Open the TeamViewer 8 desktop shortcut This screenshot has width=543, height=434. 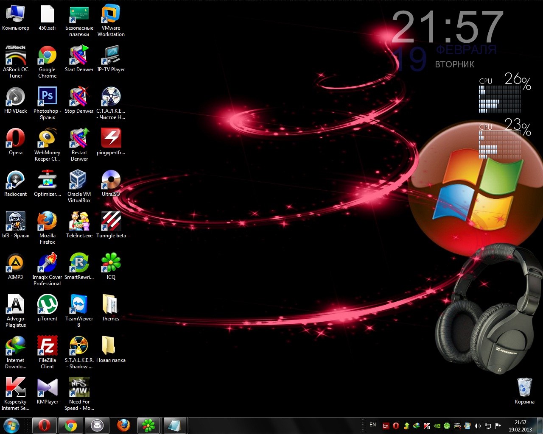(x=79, y=305)
